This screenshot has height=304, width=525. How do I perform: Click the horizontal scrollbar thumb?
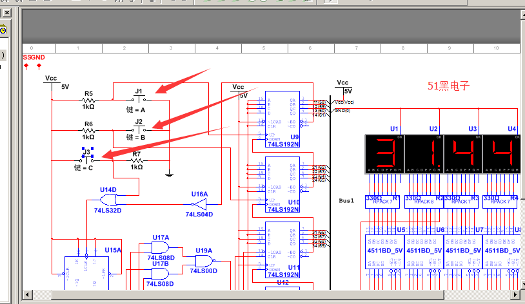coord(248,295)
